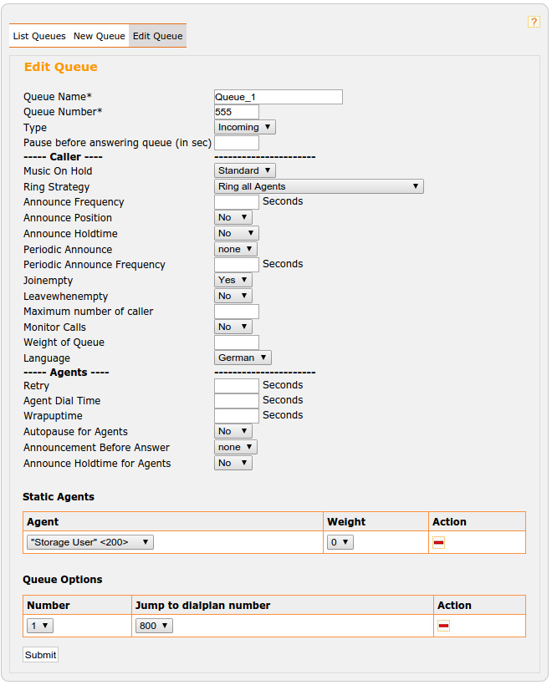
Task: Delete the queue option jumping to 800
Action: coord(443,626)
